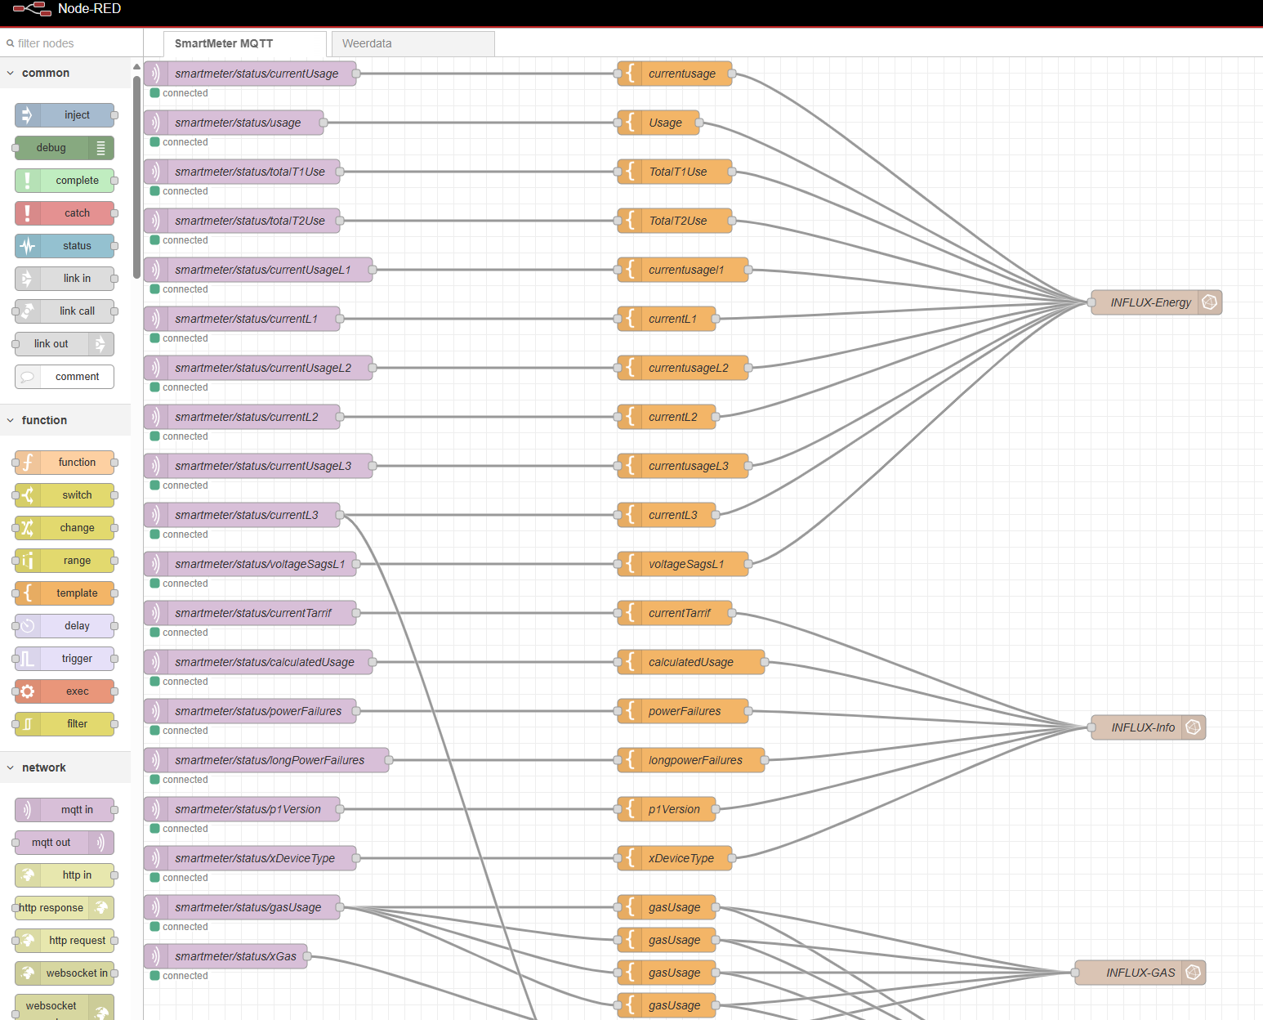Select the function node in the palette

[x=65, y=463]
